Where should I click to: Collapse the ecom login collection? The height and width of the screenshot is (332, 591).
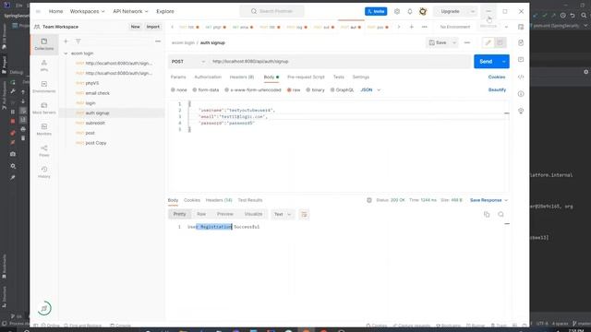pos(66,53)
